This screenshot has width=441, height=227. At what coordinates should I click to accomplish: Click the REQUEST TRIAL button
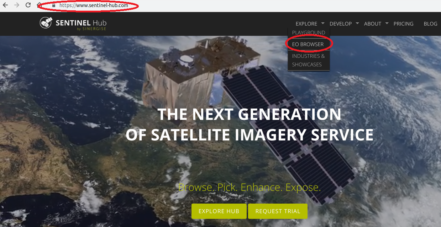click(278, 211)
